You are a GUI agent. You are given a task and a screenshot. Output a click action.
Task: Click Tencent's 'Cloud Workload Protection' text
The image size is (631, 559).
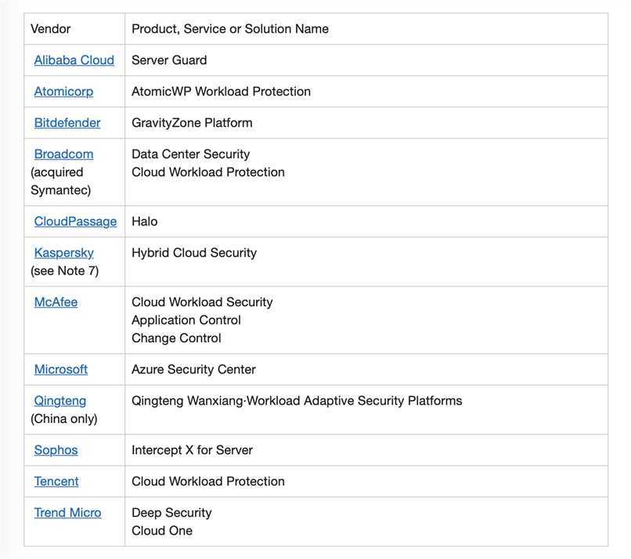[208, 481]
